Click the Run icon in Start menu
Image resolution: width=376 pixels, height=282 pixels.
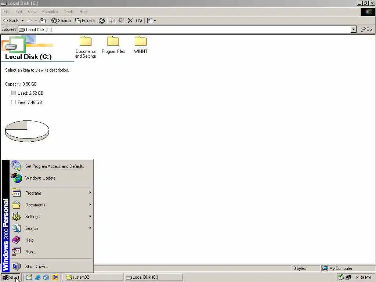16,252
